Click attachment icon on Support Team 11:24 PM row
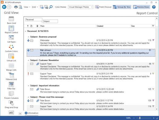159x120 pixels. (37, 64)
